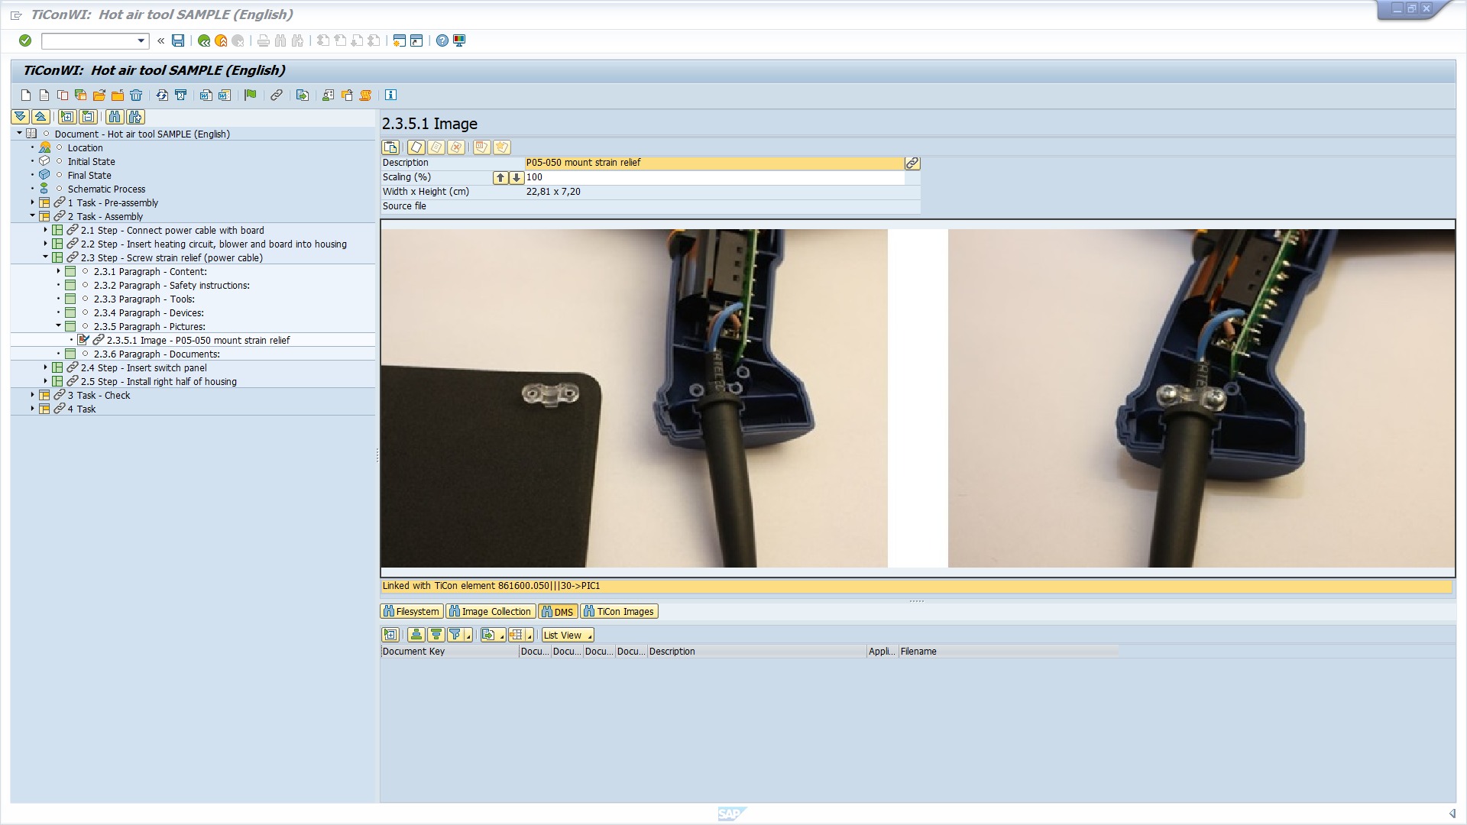Collapse 2.3 Step - Screw strain relief node
The height and width of the screenshot is (825, 1467).
(45, 257)
